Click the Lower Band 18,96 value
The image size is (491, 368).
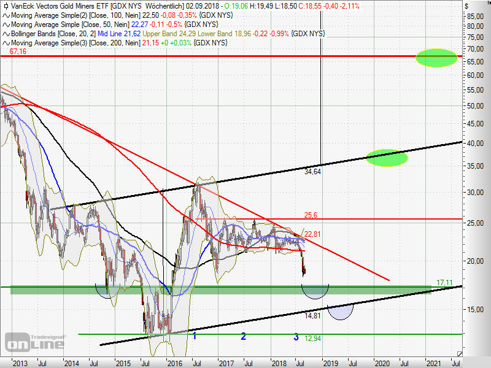[225, 34]
